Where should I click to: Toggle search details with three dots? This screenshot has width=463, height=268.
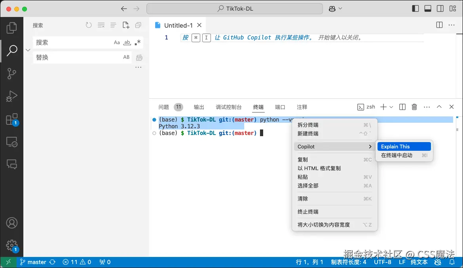point(138,67)
